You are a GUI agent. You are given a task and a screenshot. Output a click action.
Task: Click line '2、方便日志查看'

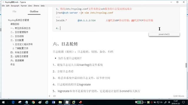click(x=63, y=71)
